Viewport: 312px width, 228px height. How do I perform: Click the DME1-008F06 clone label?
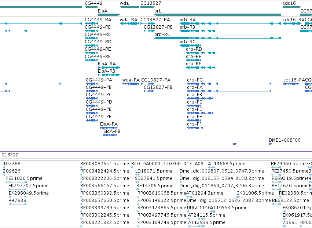click(x=285, y=140)
